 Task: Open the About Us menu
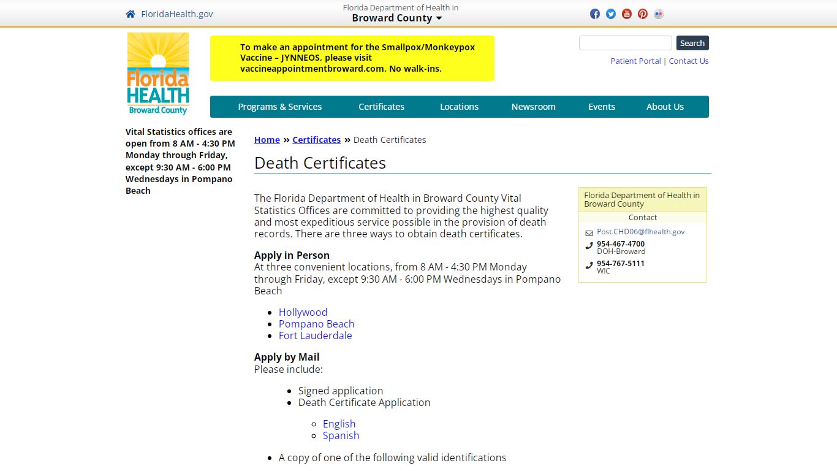(x=665, y=107)
